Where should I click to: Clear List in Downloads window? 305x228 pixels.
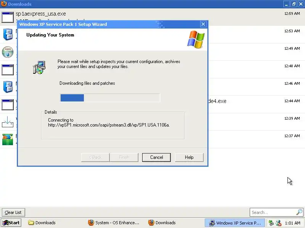[13, 212]
